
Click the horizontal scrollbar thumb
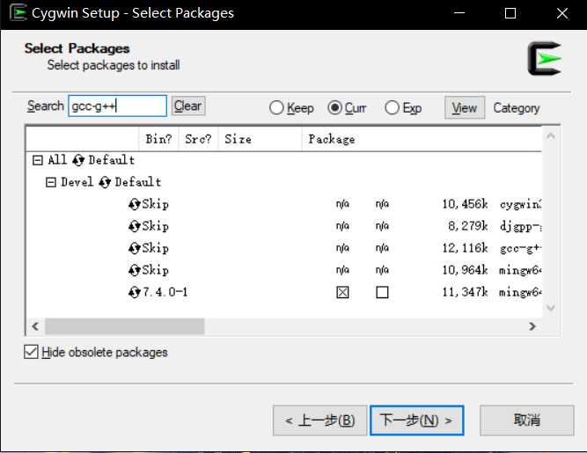[125, 326]
